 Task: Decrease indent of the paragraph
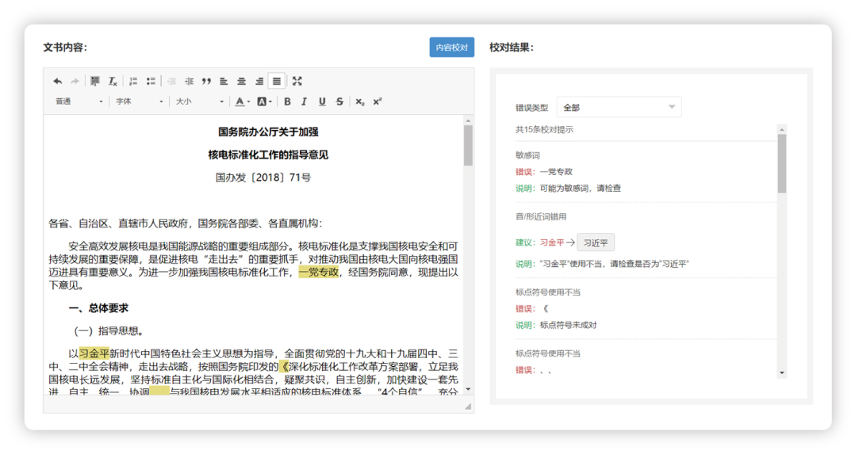click(x=172, y=81)
